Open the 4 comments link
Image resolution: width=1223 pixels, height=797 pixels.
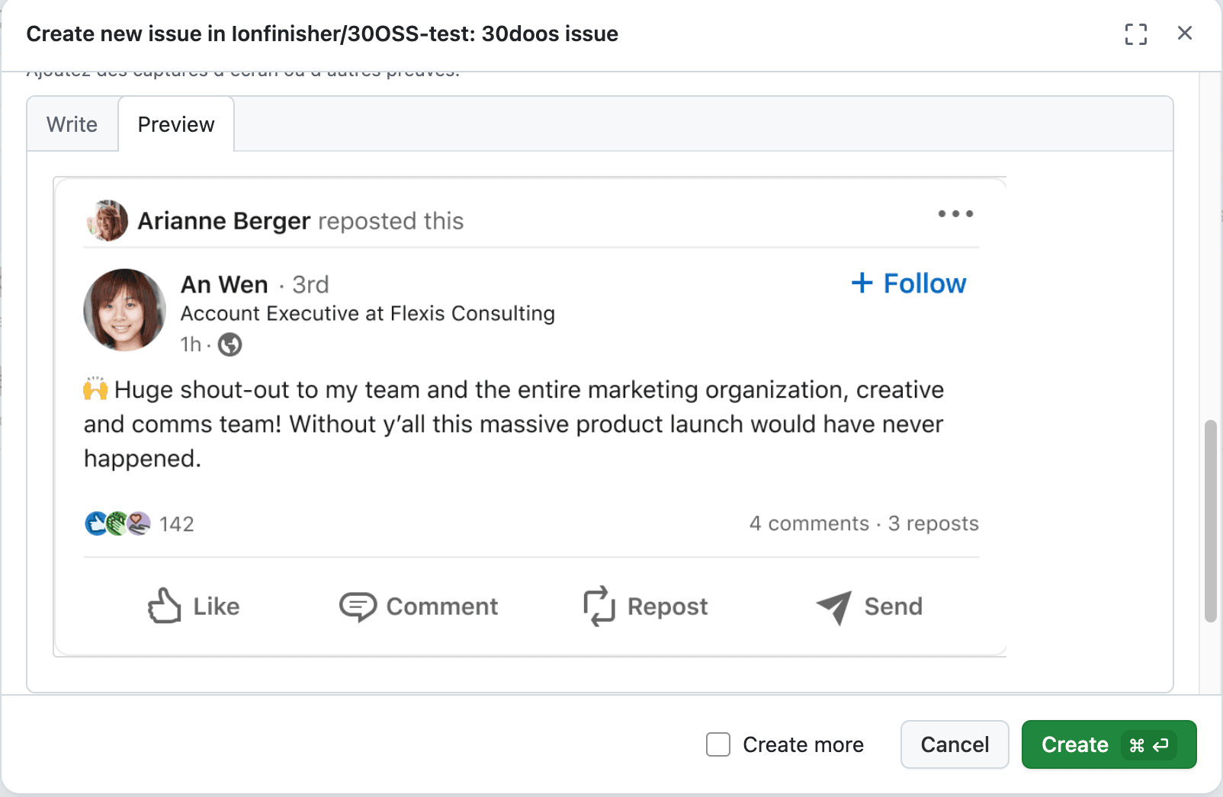[x=809, y=523]
